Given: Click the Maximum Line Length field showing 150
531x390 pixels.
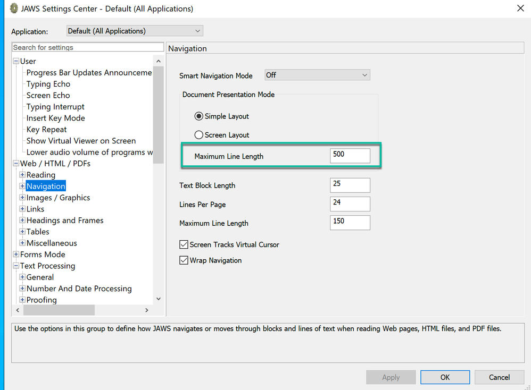Looking at the screenshot, I should pos(350,223).
